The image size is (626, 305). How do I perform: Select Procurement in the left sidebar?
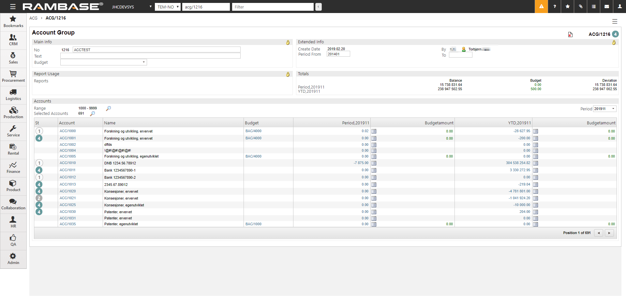[13, 76]
